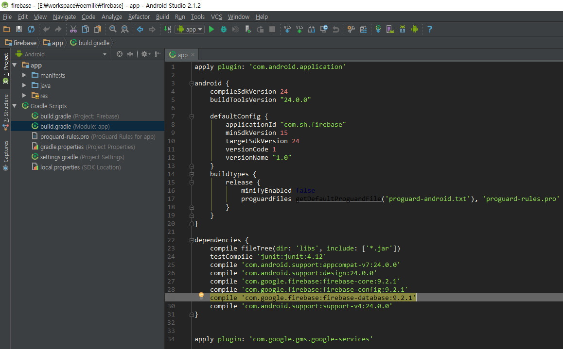Viewport: 563px width, 349px height.
Task: Click the Copy icon in toolbar
Action: (x=86, y=30)
